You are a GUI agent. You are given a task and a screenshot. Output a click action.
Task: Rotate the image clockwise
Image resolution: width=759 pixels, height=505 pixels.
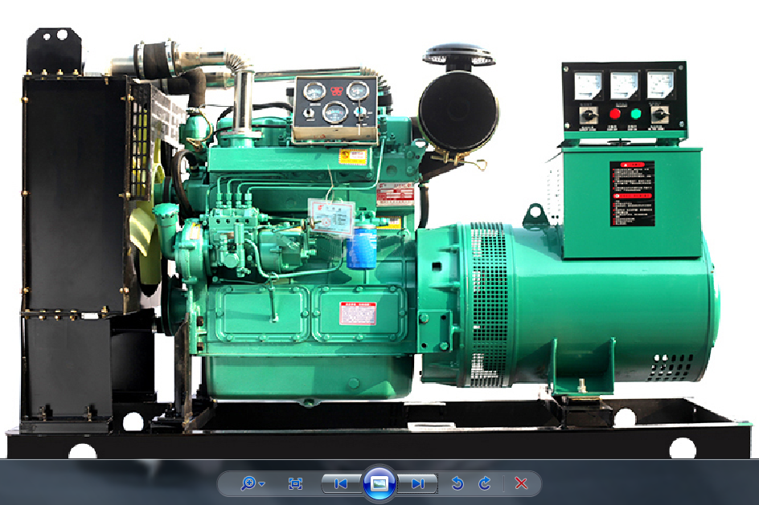coord(485,483)
